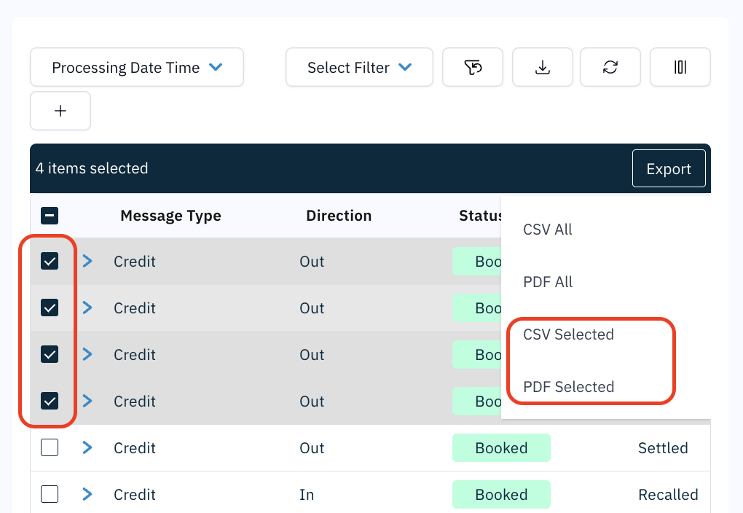This screenshot has width=743, height=513.
Task: Click the reset filter icon button
Action: pos(473,68)
